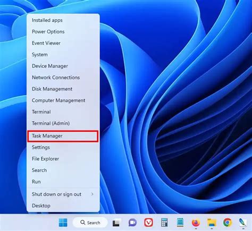The height and width of the screenshot is (231, 252).
Task: Open the Windows Start button
Action: 63,223
